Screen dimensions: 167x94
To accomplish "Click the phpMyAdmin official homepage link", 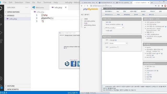I will pos(152,71).
